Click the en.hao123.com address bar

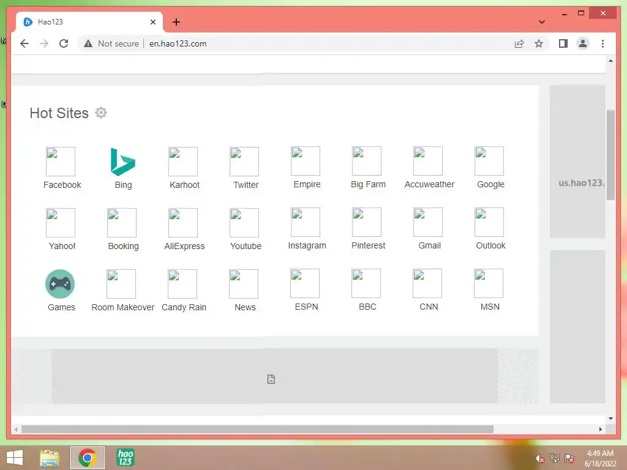pyautogui.click(x=178, y=43)
